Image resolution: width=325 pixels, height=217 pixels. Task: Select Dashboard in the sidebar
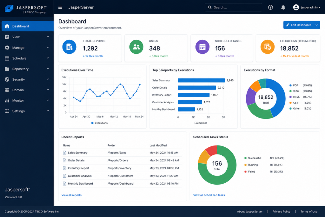(x=28, y=26)
